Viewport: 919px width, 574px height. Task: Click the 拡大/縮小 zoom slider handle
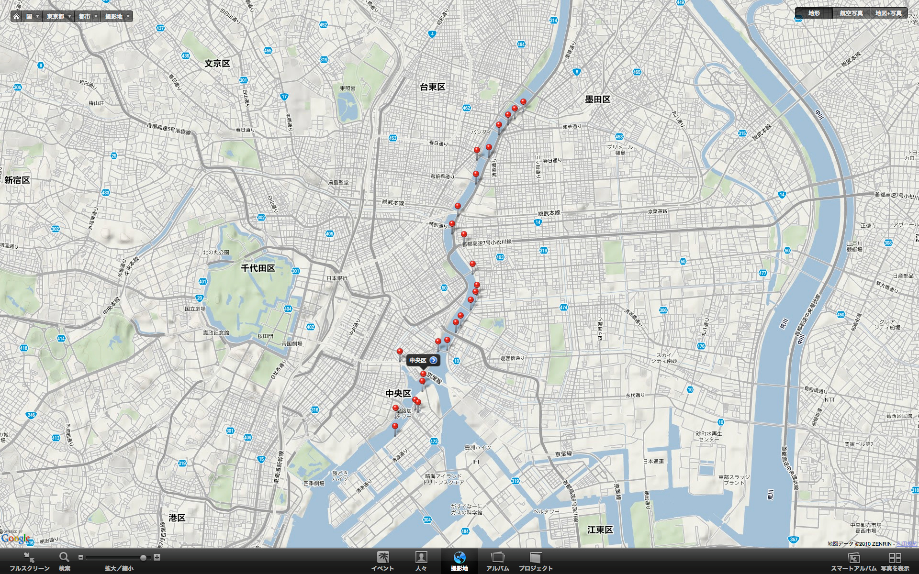click(143, 558)
